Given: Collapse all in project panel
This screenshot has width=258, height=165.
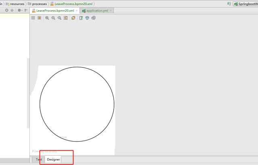Looking at the screenshot, I should (x=12, y=10).
